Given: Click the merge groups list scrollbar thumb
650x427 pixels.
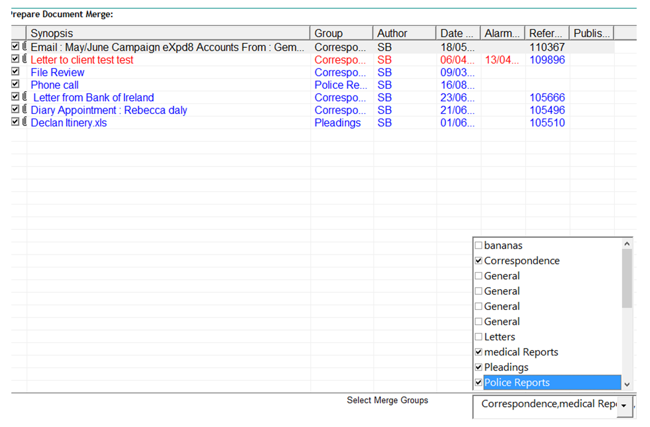Looking at the screenshot, I should pyautogui.click(x=627, y=278).
